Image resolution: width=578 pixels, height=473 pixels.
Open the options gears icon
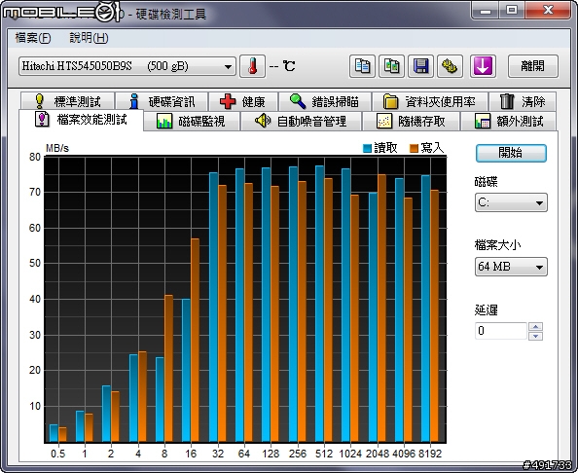[450, 66]
